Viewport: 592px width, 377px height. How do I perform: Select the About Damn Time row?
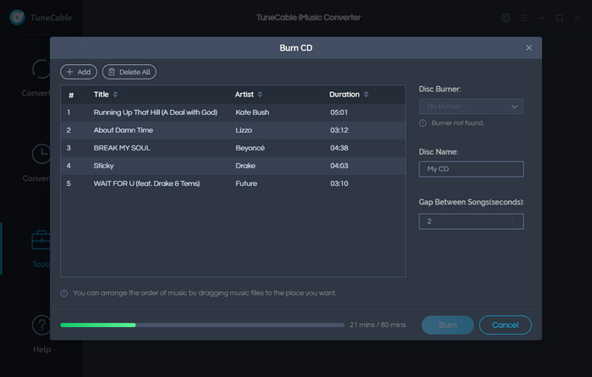(233, 130)
